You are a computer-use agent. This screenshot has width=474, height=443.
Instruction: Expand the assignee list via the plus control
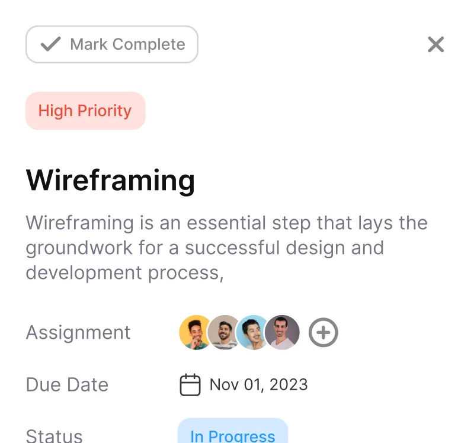(323, 332)
